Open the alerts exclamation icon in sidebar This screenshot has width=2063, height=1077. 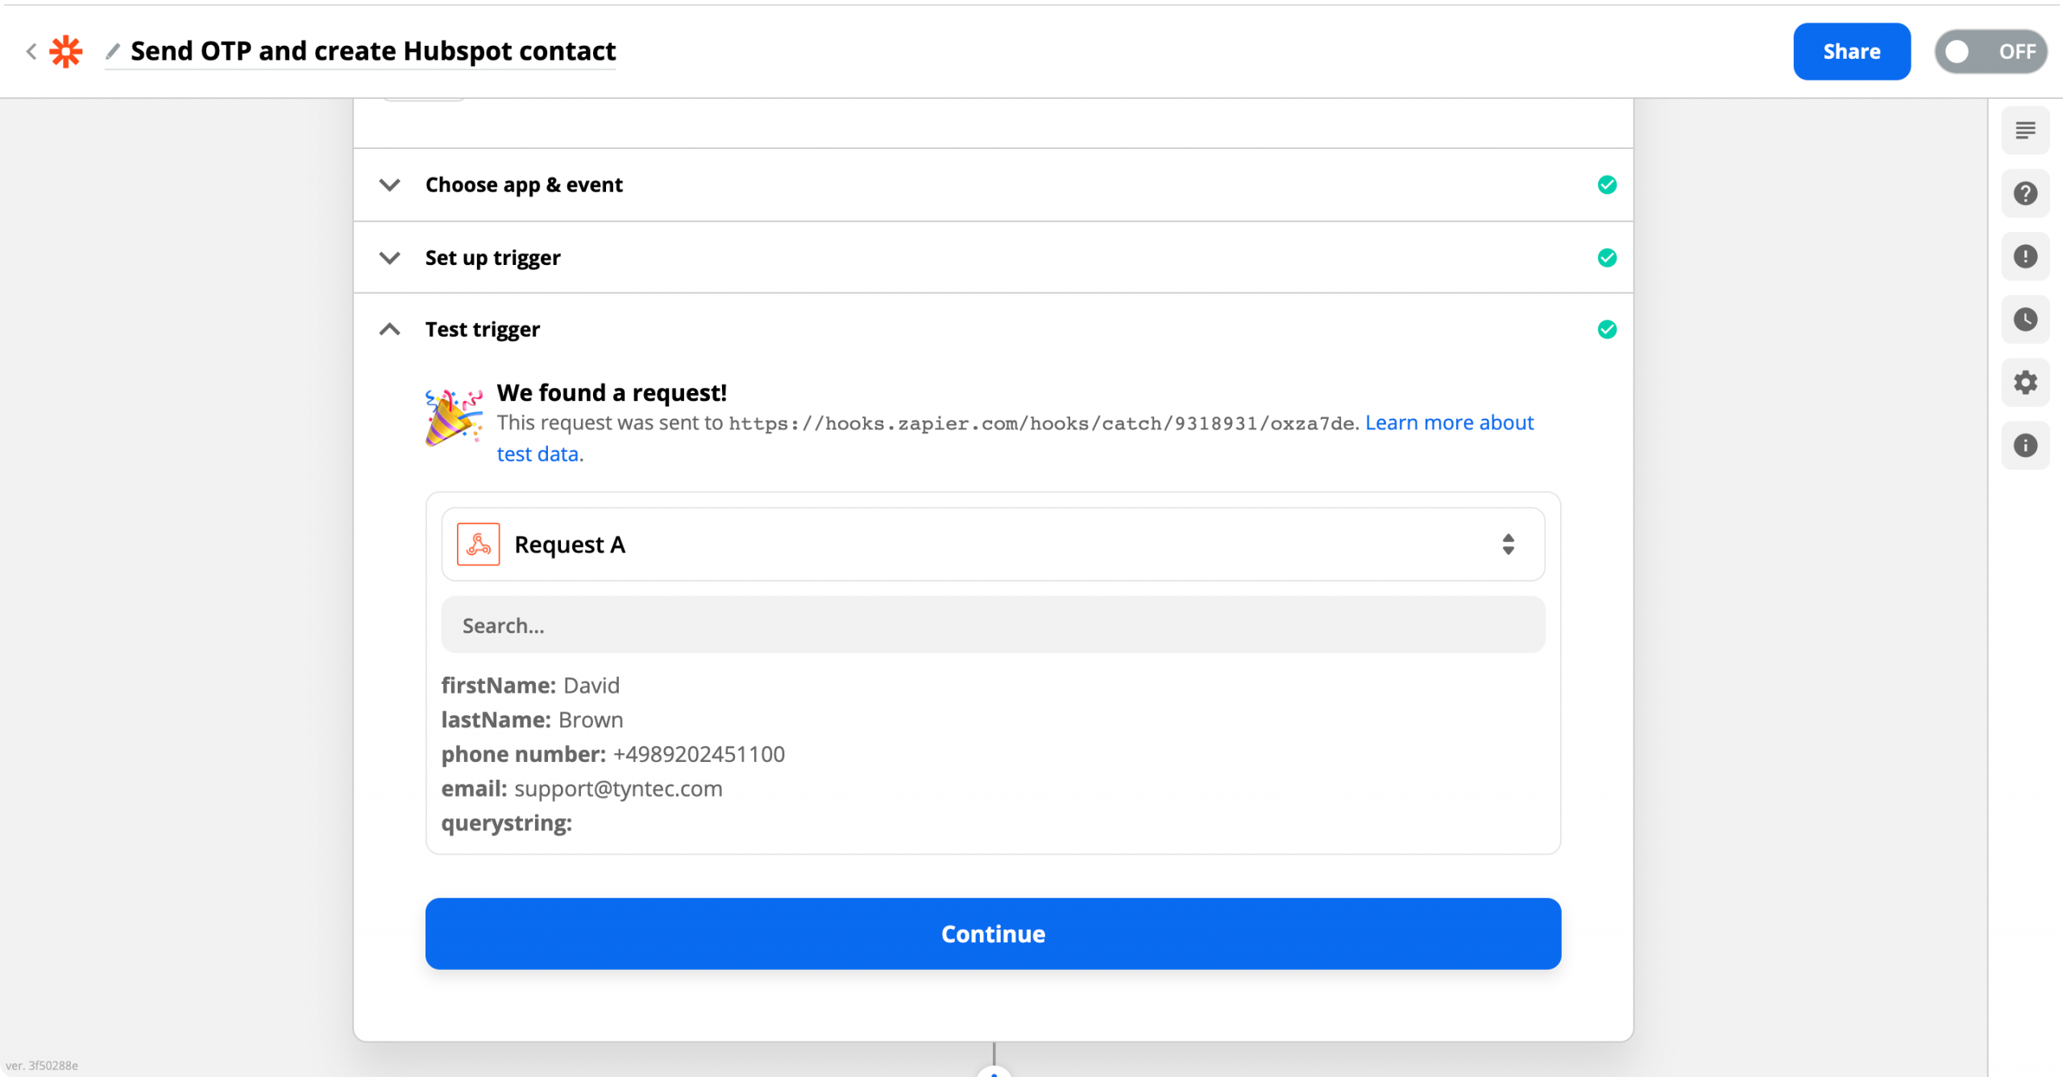coord(2025,256)
